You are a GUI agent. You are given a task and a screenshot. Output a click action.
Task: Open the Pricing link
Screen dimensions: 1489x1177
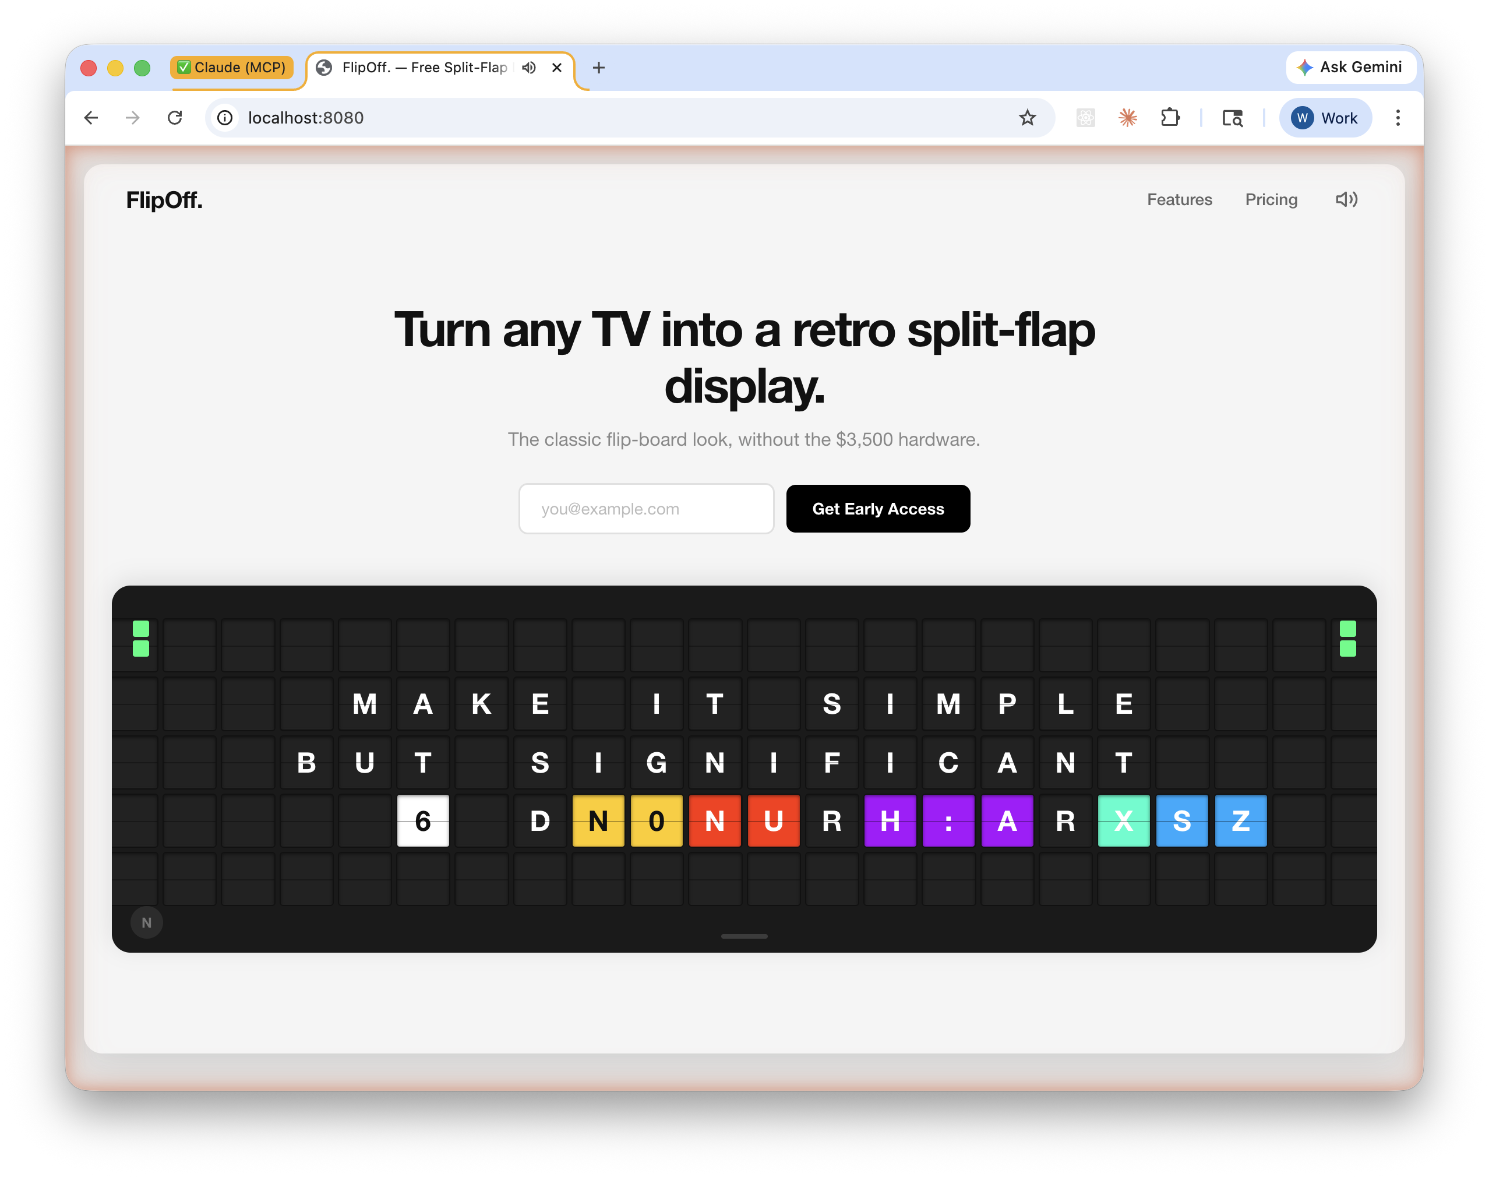(1271, 200)
